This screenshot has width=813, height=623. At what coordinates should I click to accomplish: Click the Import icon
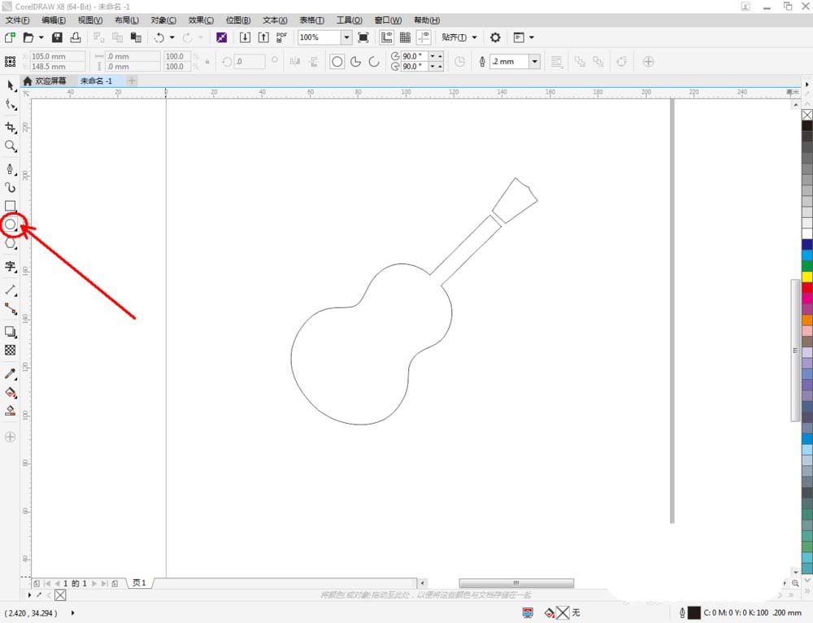[x=245, y=37]
